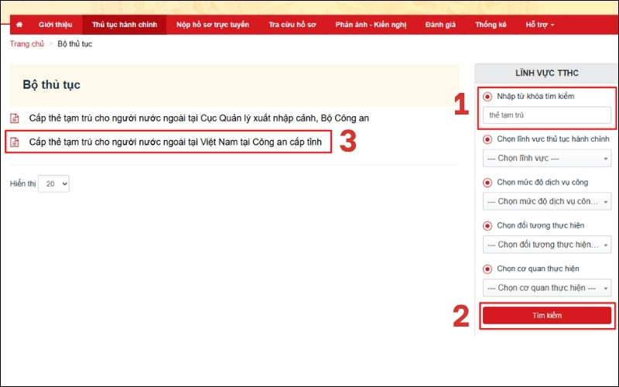619x387 pixels.
Task: Select the 'Chọn lĩnh vực thủ tục hành chính' radio
Action: click(x=487, y=139)
